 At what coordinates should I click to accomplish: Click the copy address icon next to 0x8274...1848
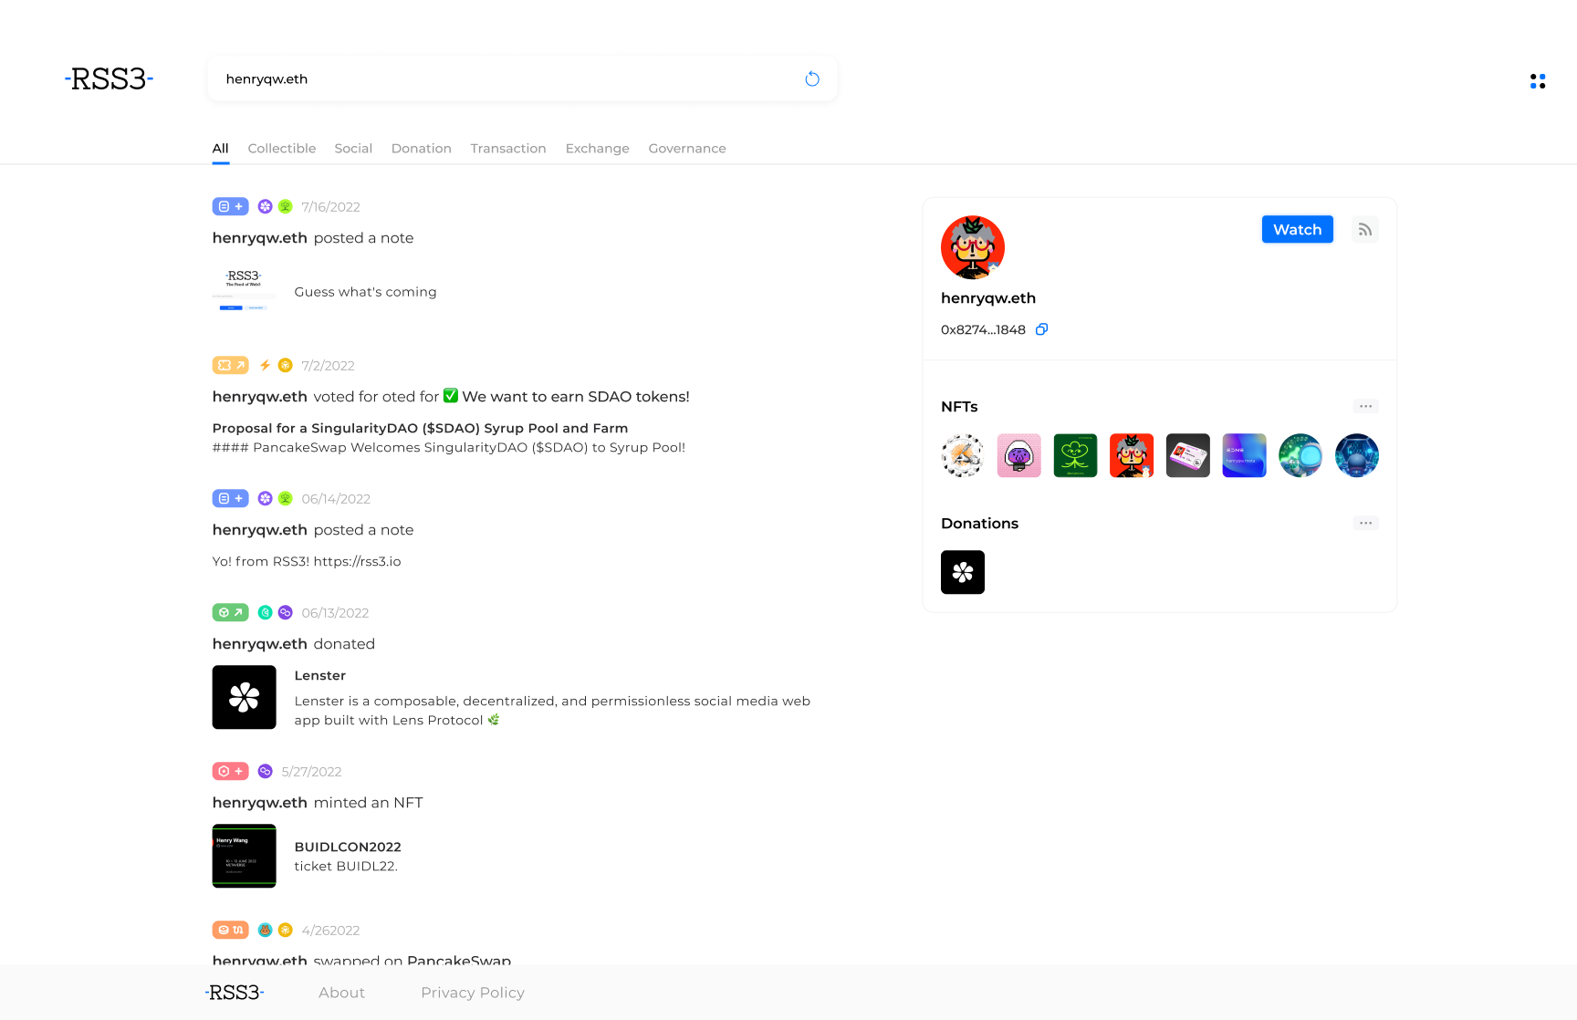click(x=1041, y=329)
